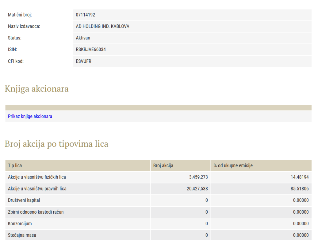Select the ISIN code RSKBJAE66034
Screen dimensions: 314x240
pyautogui.click(x=91, y=50)
